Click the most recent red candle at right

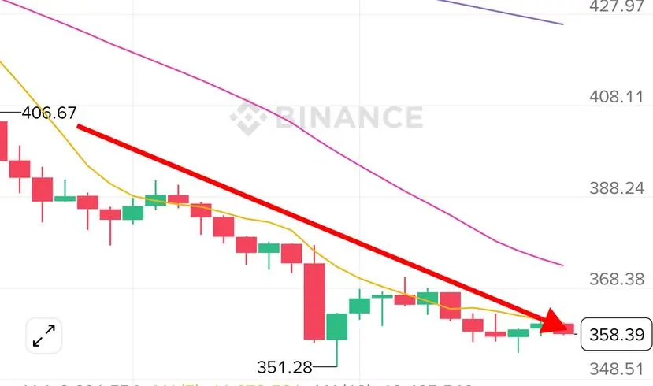coord(563,328)
